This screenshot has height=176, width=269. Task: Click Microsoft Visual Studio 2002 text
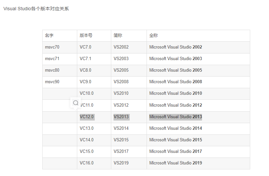coord(176,47)
